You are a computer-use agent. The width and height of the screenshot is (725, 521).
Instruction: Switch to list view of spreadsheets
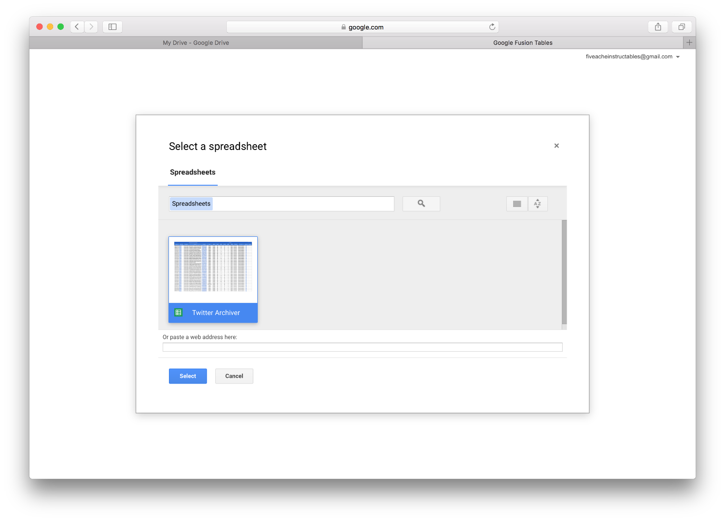pos(516,204)
